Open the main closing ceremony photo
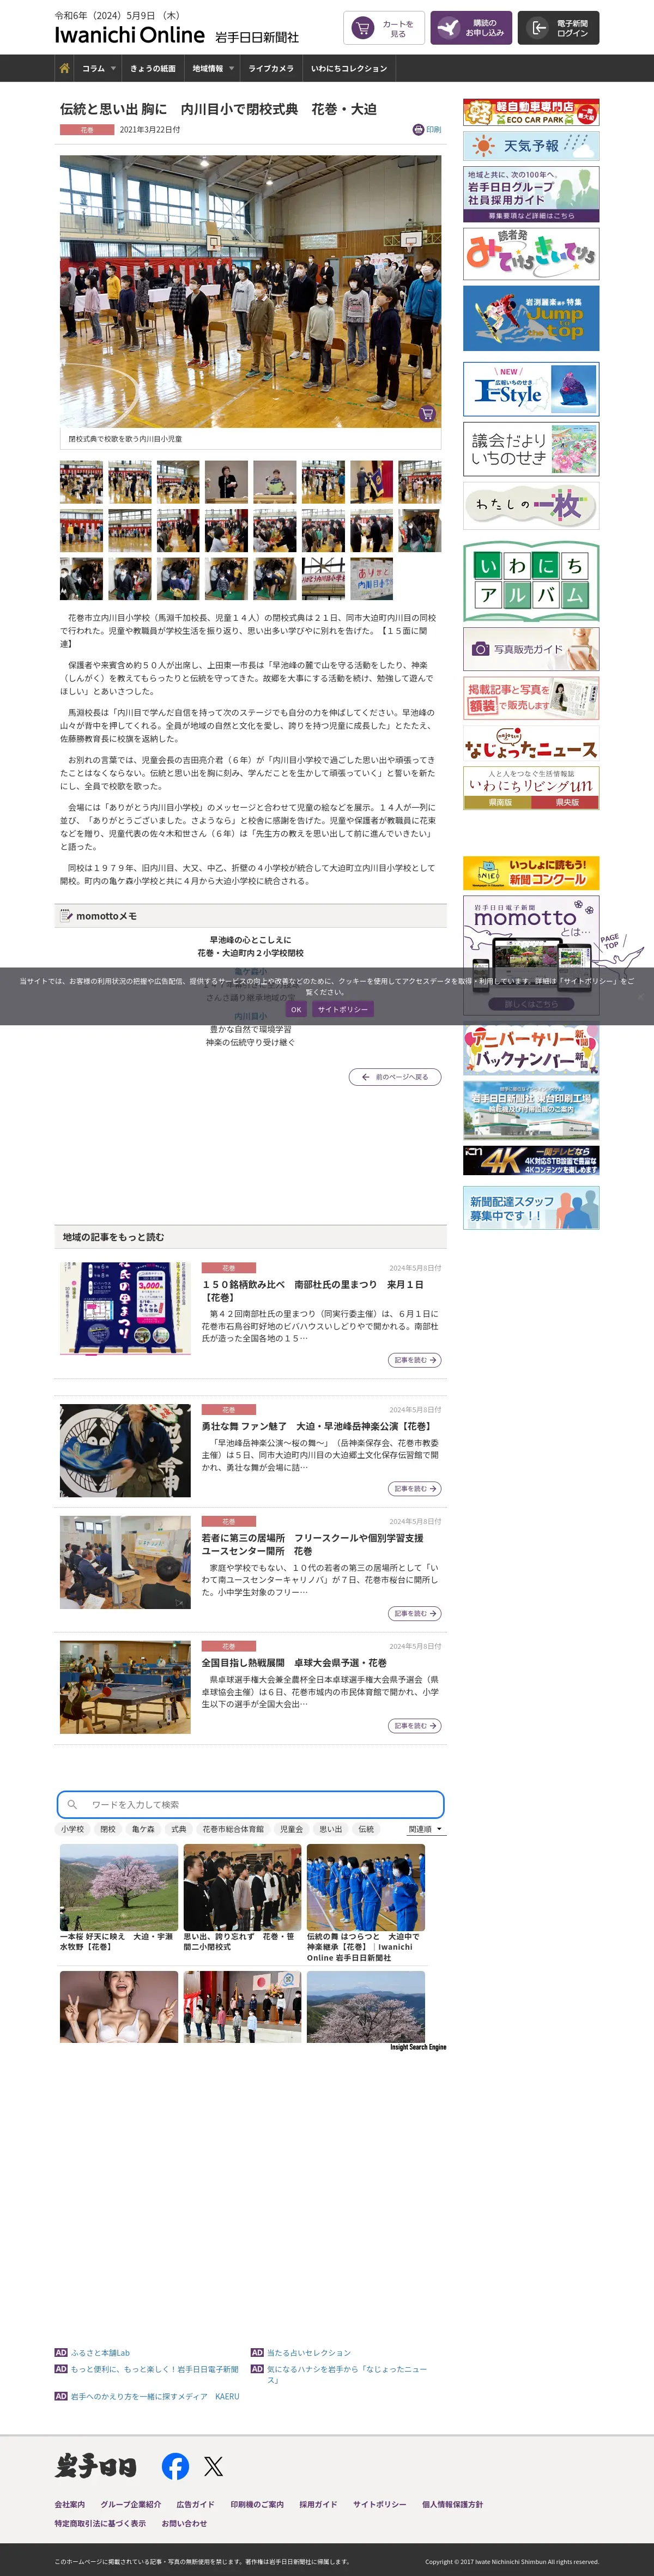 coord(250,291)
